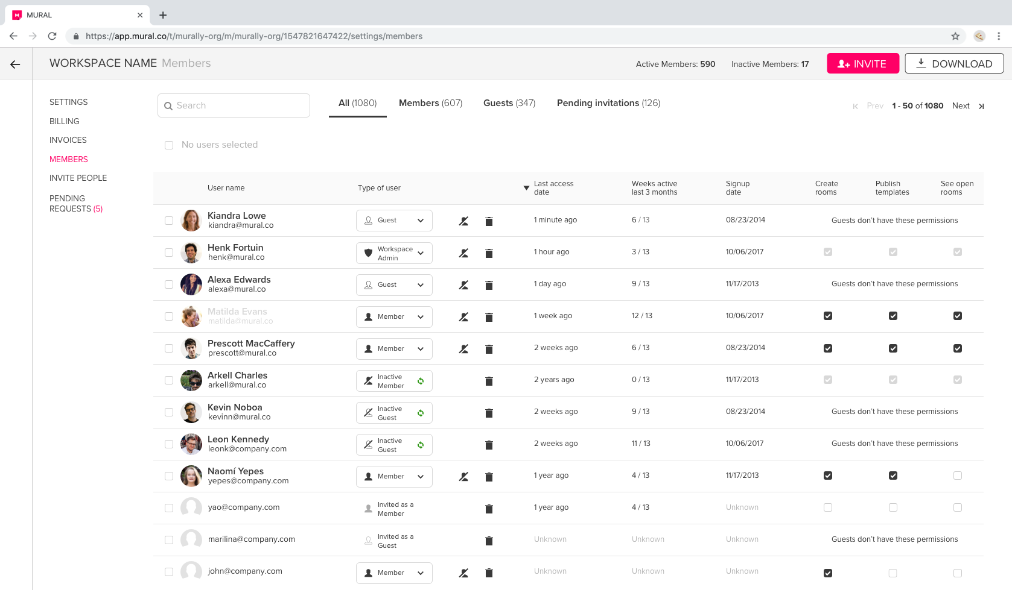Reactivate Kevin Noboa with green refresh icon
Image resolution: width=1012 pixels, height=590 pixels.
point(421,413)
